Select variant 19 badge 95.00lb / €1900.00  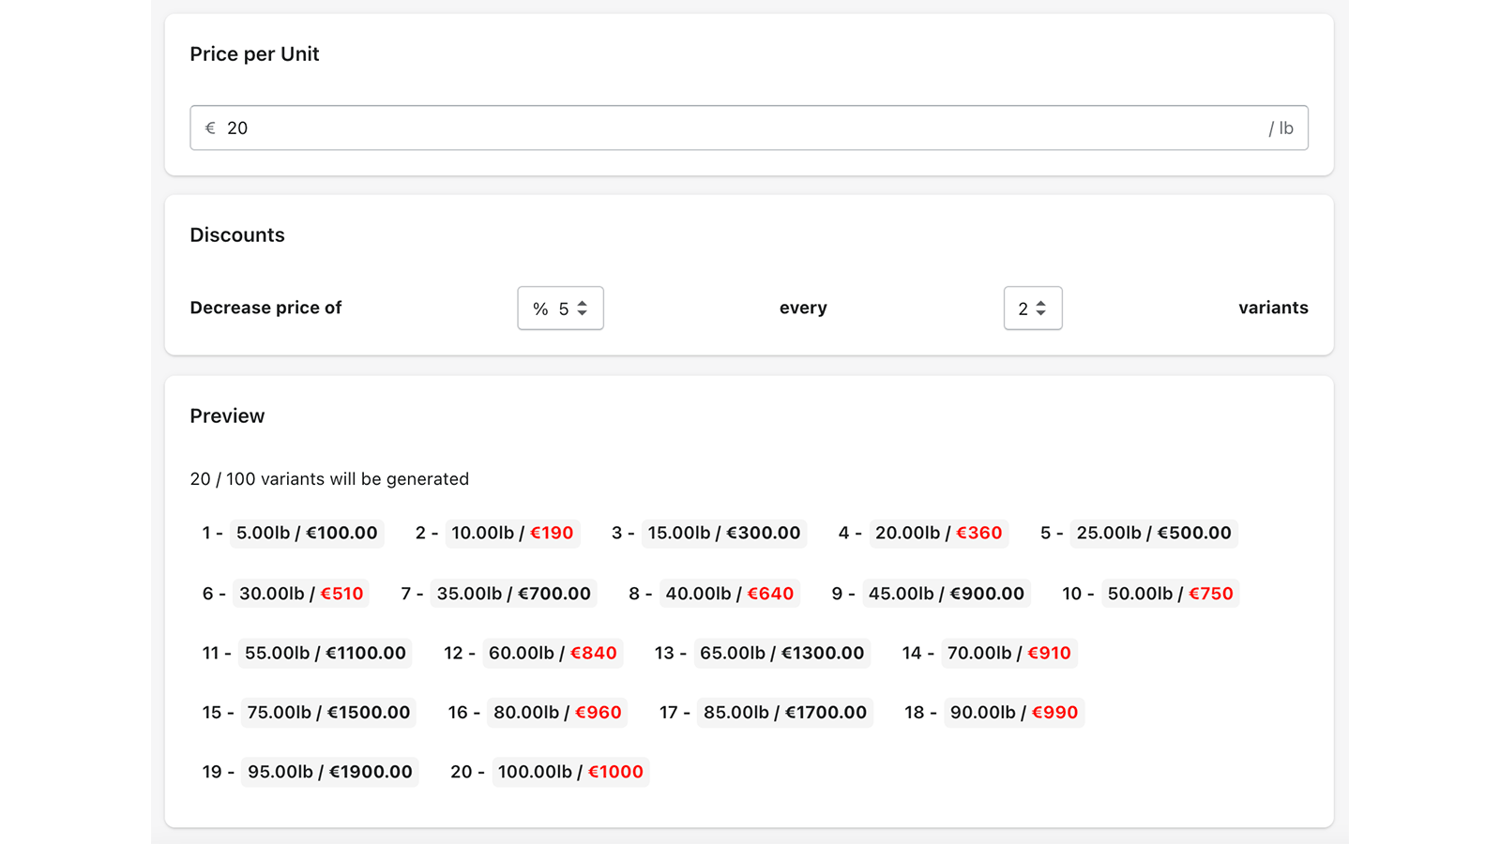(x=329, y=772)
